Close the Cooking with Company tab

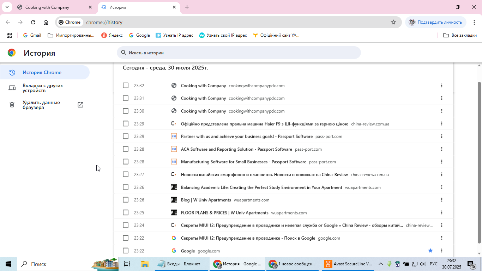(x=90, y=7)
